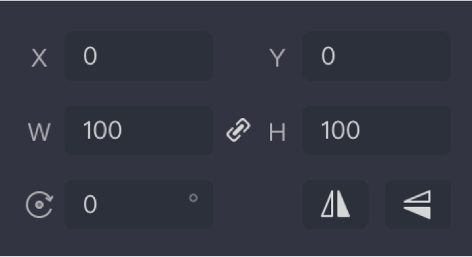Select the Height input field
The width and height of the screenshot is (472, 257).
coord(377,130)
